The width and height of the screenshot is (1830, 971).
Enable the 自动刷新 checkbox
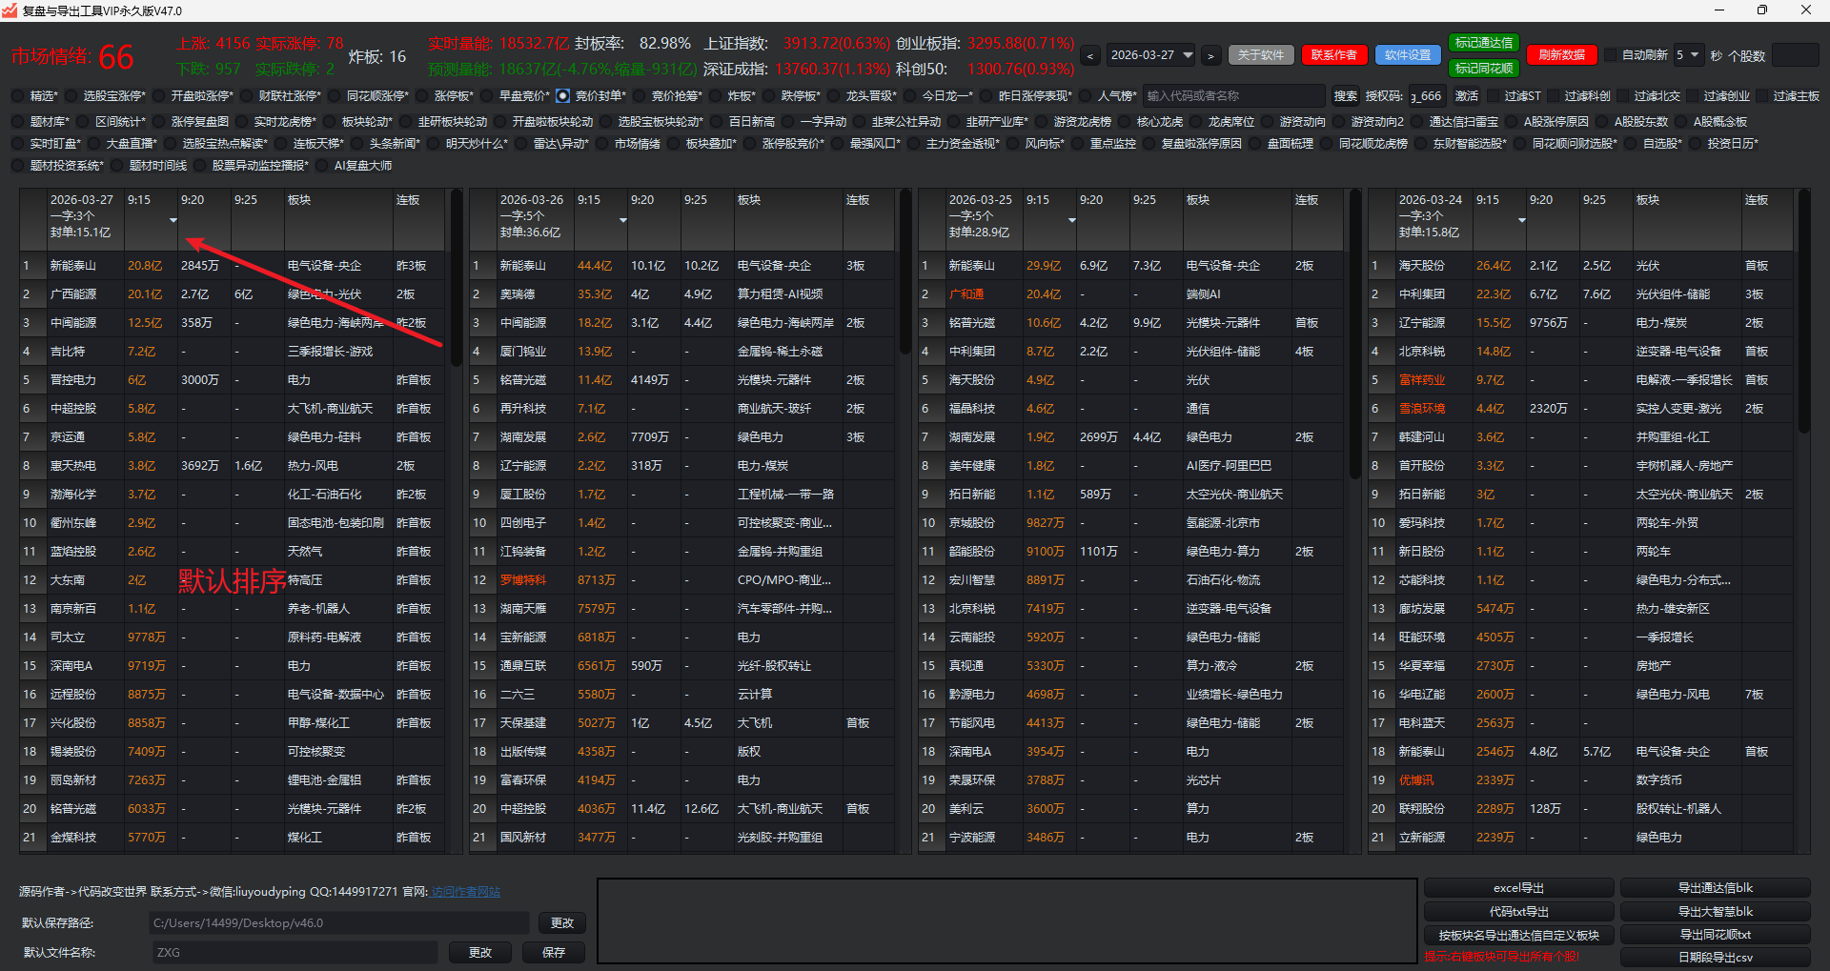[x=1612, y=55]
